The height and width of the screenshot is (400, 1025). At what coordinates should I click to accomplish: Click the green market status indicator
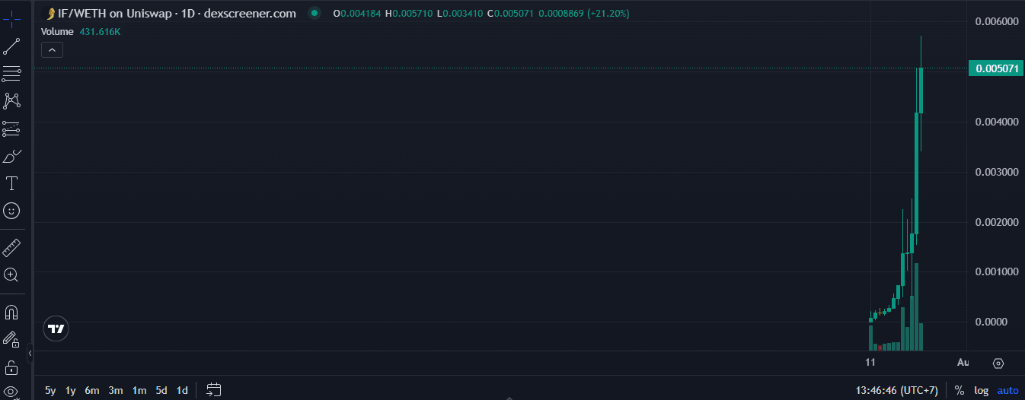pos(315,13)
